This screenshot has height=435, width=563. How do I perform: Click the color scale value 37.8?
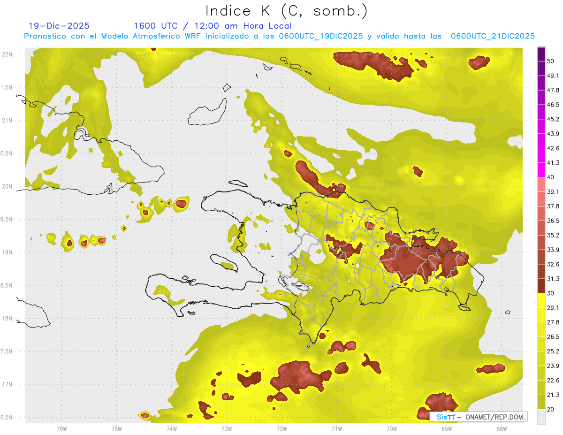[553, 206]
